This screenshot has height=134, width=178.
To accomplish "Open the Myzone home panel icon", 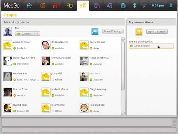I will (x=29, y=6).
